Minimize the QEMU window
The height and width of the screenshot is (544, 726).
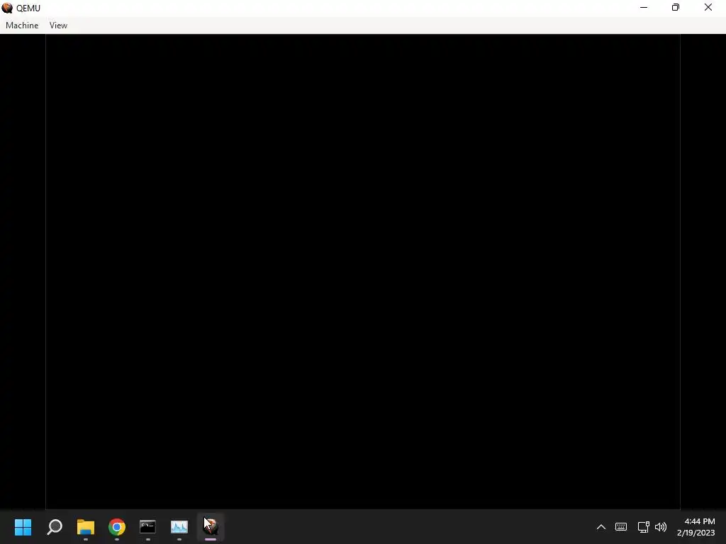click(644, 8)
